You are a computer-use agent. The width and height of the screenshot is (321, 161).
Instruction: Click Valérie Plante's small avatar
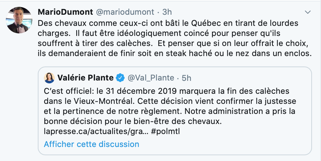tap(49, 78)
